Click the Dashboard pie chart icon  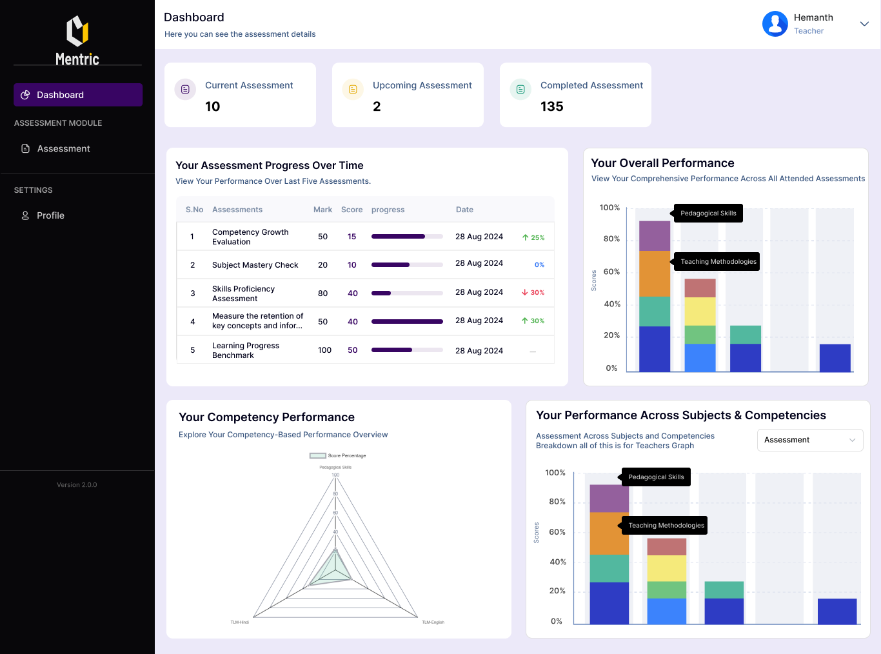(x=25, y=95)
